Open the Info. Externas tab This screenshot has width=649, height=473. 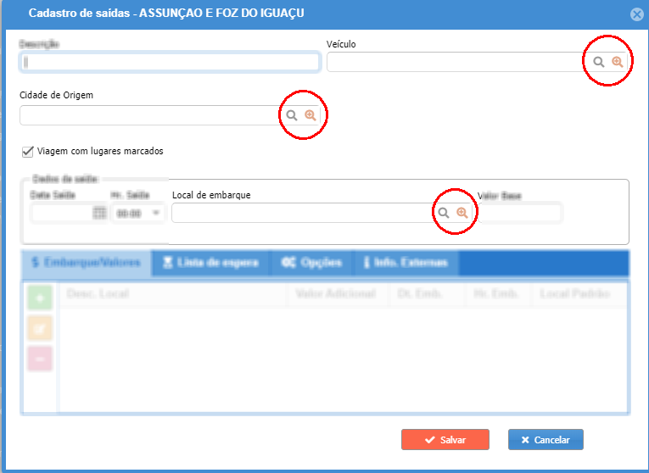click(x=406, y=263)
